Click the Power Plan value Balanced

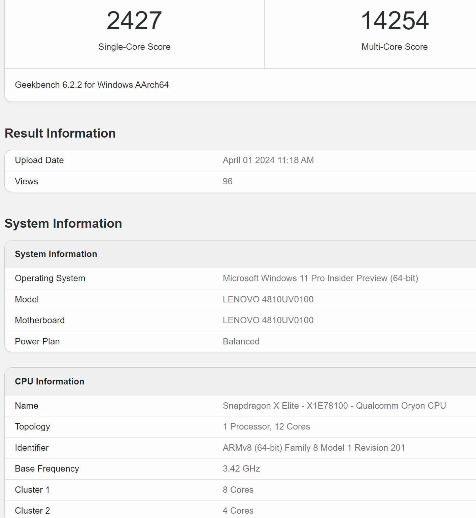(x=241, y=341)
